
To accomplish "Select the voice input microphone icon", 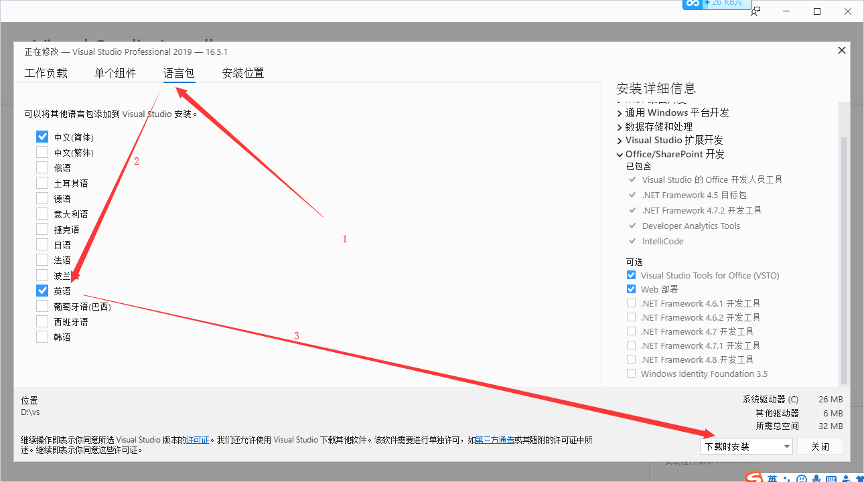I will click(816, 478).
